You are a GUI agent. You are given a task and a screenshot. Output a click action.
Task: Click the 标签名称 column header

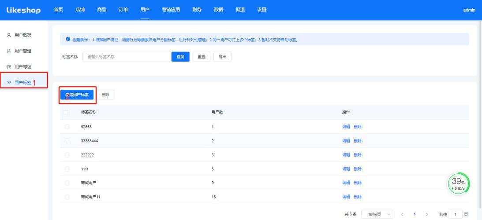click(x=89, y=112)
